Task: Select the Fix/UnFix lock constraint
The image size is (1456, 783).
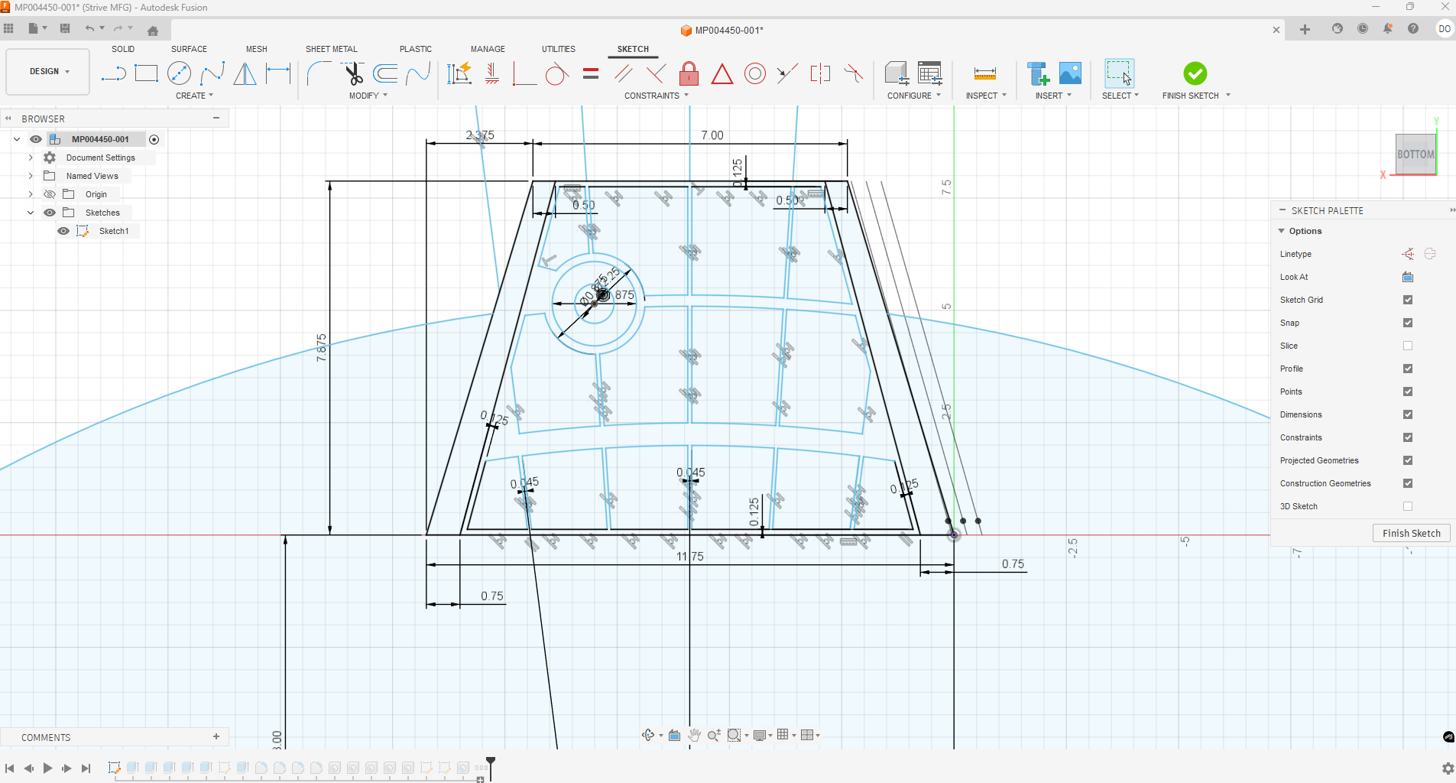Action: (x=689, y=73)
